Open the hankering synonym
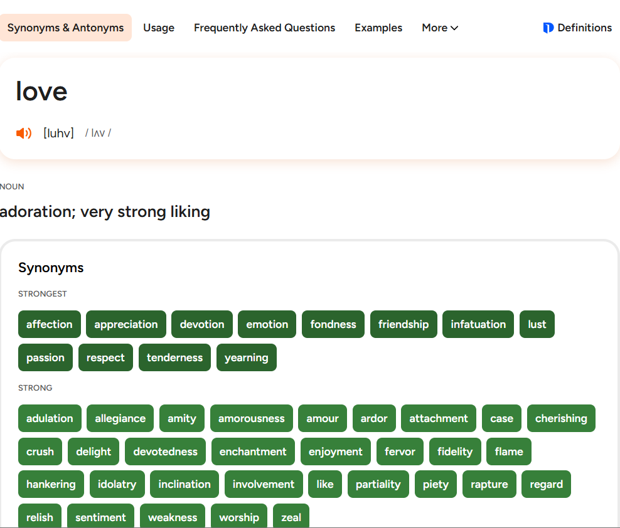 [51, 484]
